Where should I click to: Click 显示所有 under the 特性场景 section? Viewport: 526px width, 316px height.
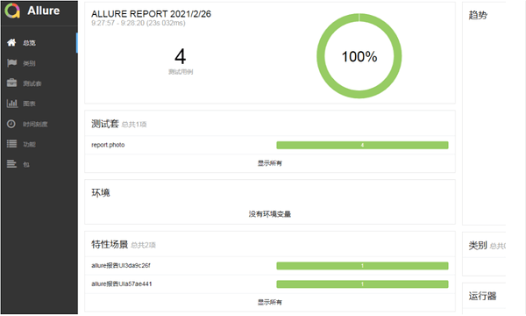[x=270, y=302]
